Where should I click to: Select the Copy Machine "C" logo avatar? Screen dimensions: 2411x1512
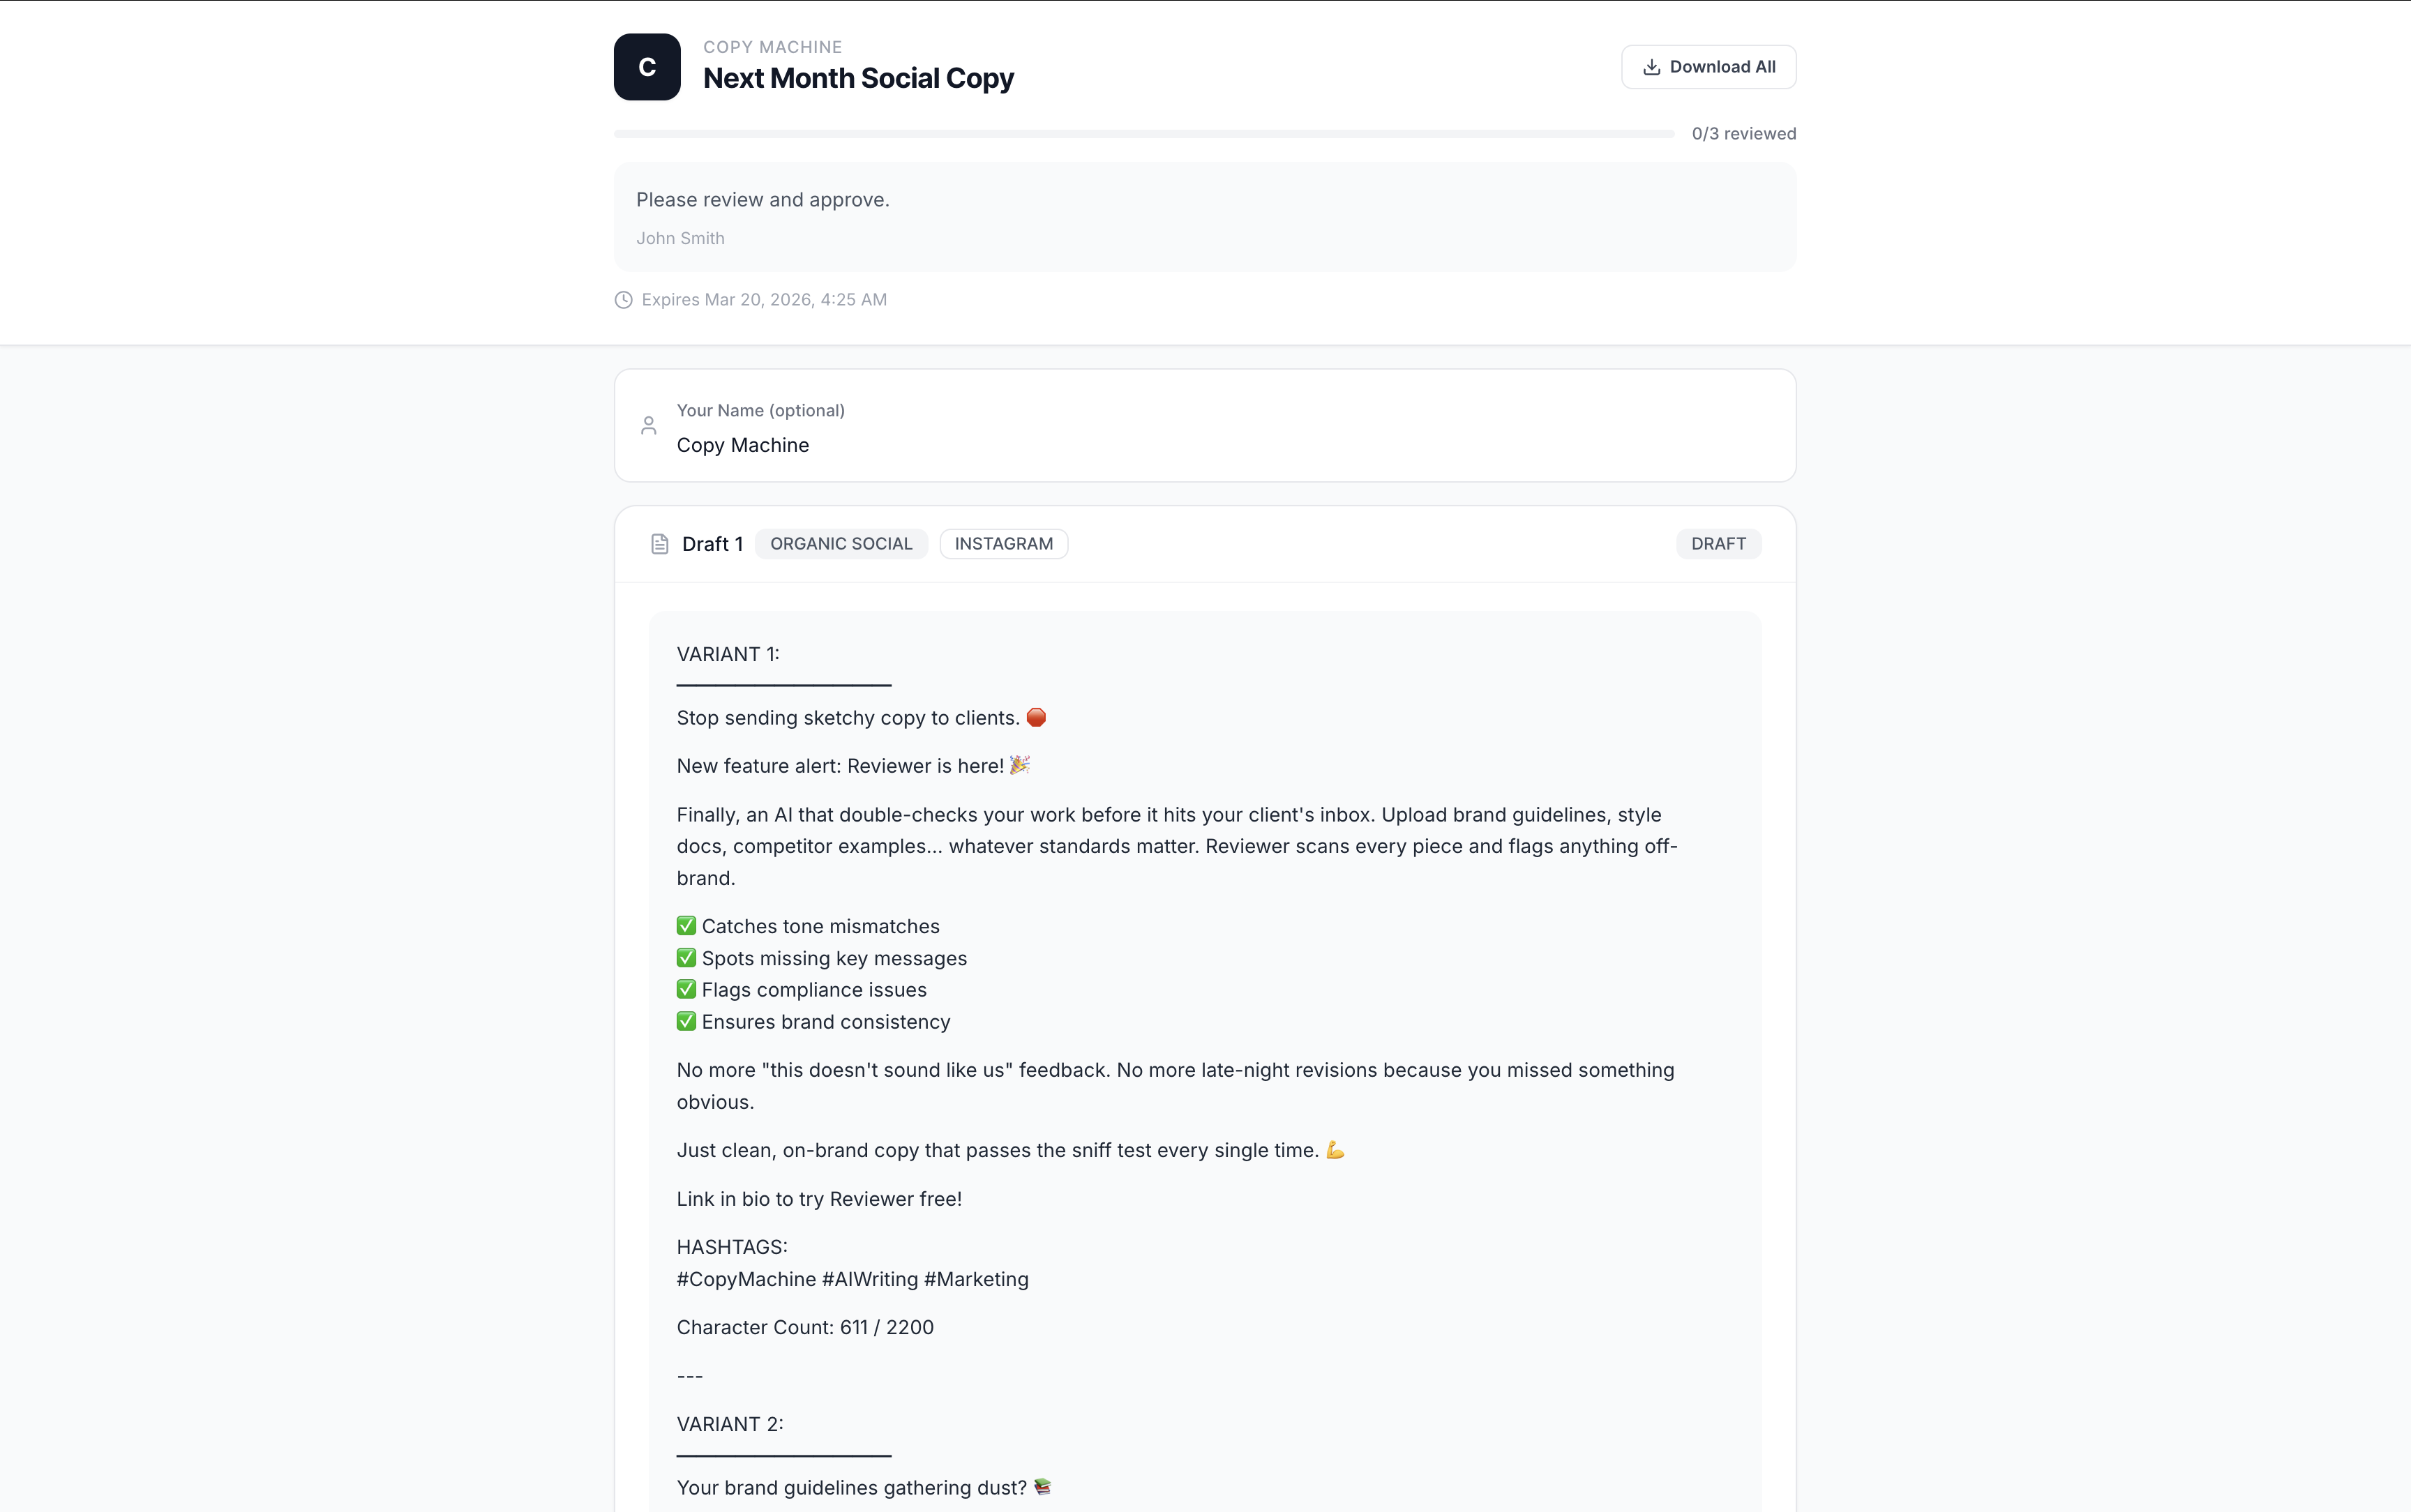click(646, 66)
